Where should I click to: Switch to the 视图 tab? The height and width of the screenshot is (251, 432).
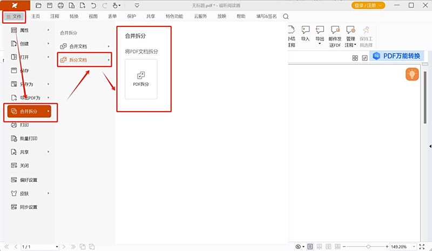click(93, 16)
